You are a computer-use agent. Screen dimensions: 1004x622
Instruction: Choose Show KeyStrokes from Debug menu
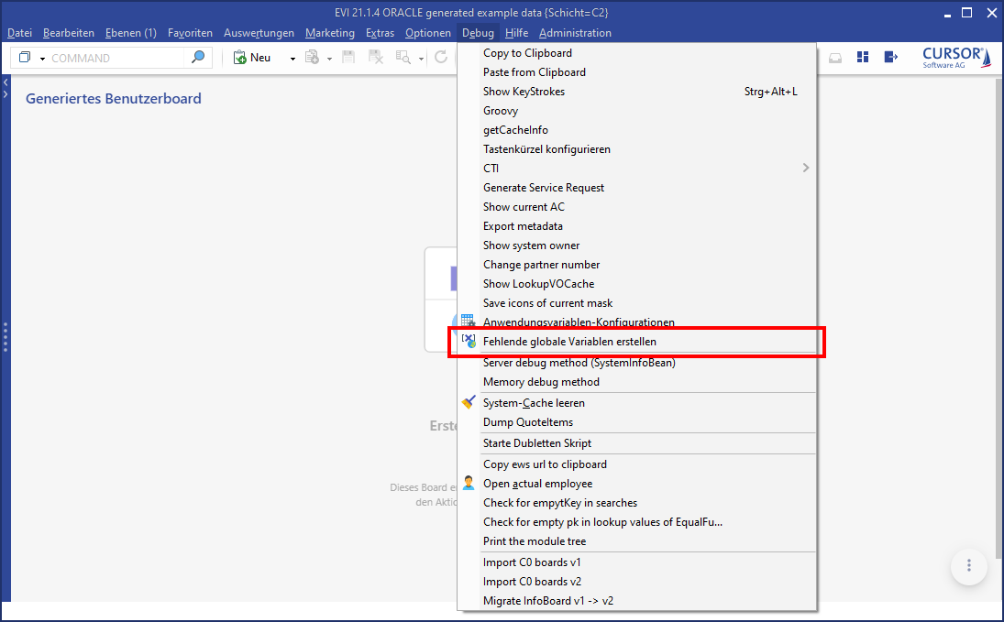tap(524, 92)
